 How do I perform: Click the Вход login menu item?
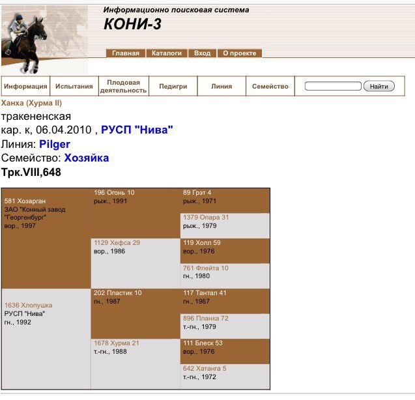coord(203,53)
